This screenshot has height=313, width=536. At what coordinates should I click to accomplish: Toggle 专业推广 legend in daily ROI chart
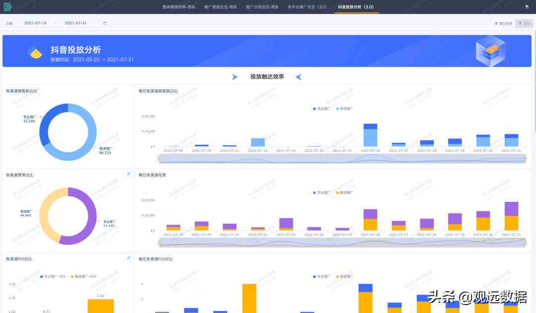321,276
